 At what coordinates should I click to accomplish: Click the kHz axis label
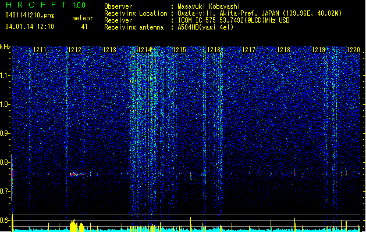point(5,47)
